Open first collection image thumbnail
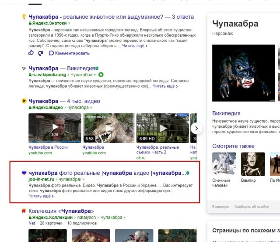The height and width of the screenshot is (242, 280). point(48,235)
